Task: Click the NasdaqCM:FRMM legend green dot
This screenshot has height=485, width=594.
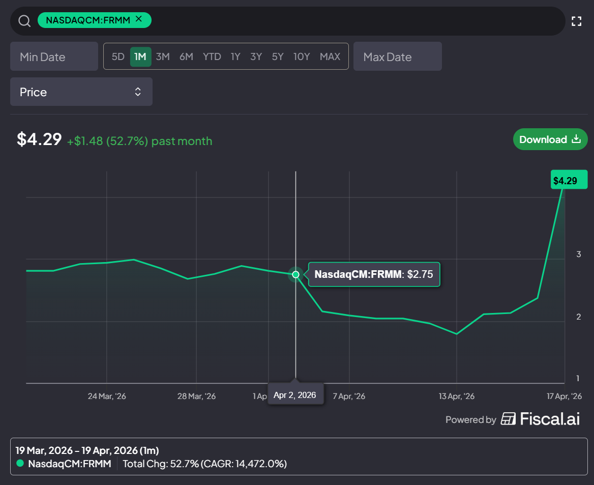Action: 20,464
